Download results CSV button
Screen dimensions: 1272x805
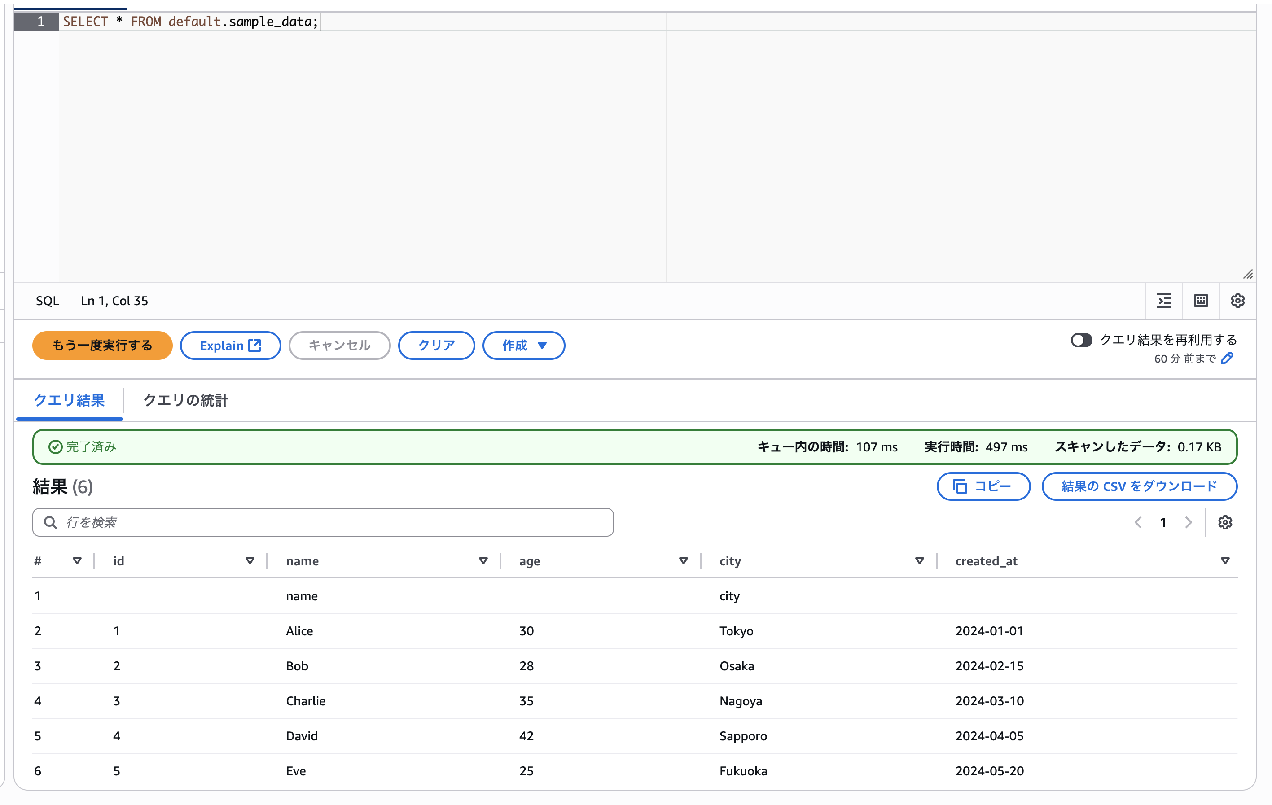tap(1139, 486)
